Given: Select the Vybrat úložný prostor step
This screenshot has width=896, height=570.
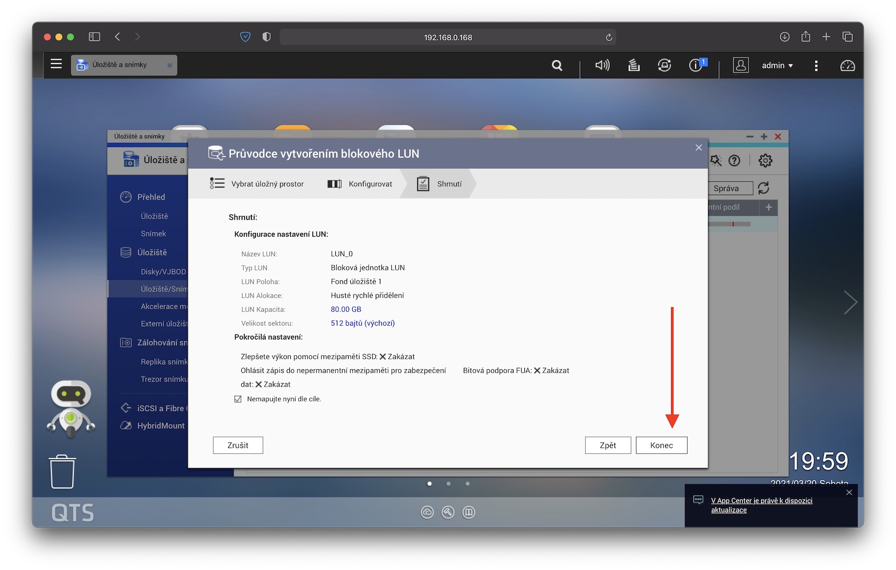Looking at the screenshot, I should point(257,183).
